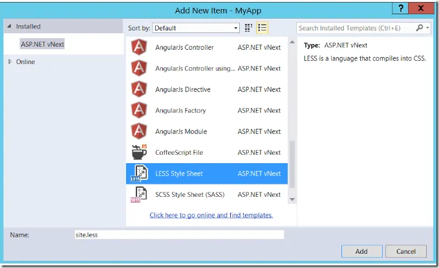Screen dimensions: 439x268
Task: Pick the AngularJs Module icon
Action: point(139,131)
